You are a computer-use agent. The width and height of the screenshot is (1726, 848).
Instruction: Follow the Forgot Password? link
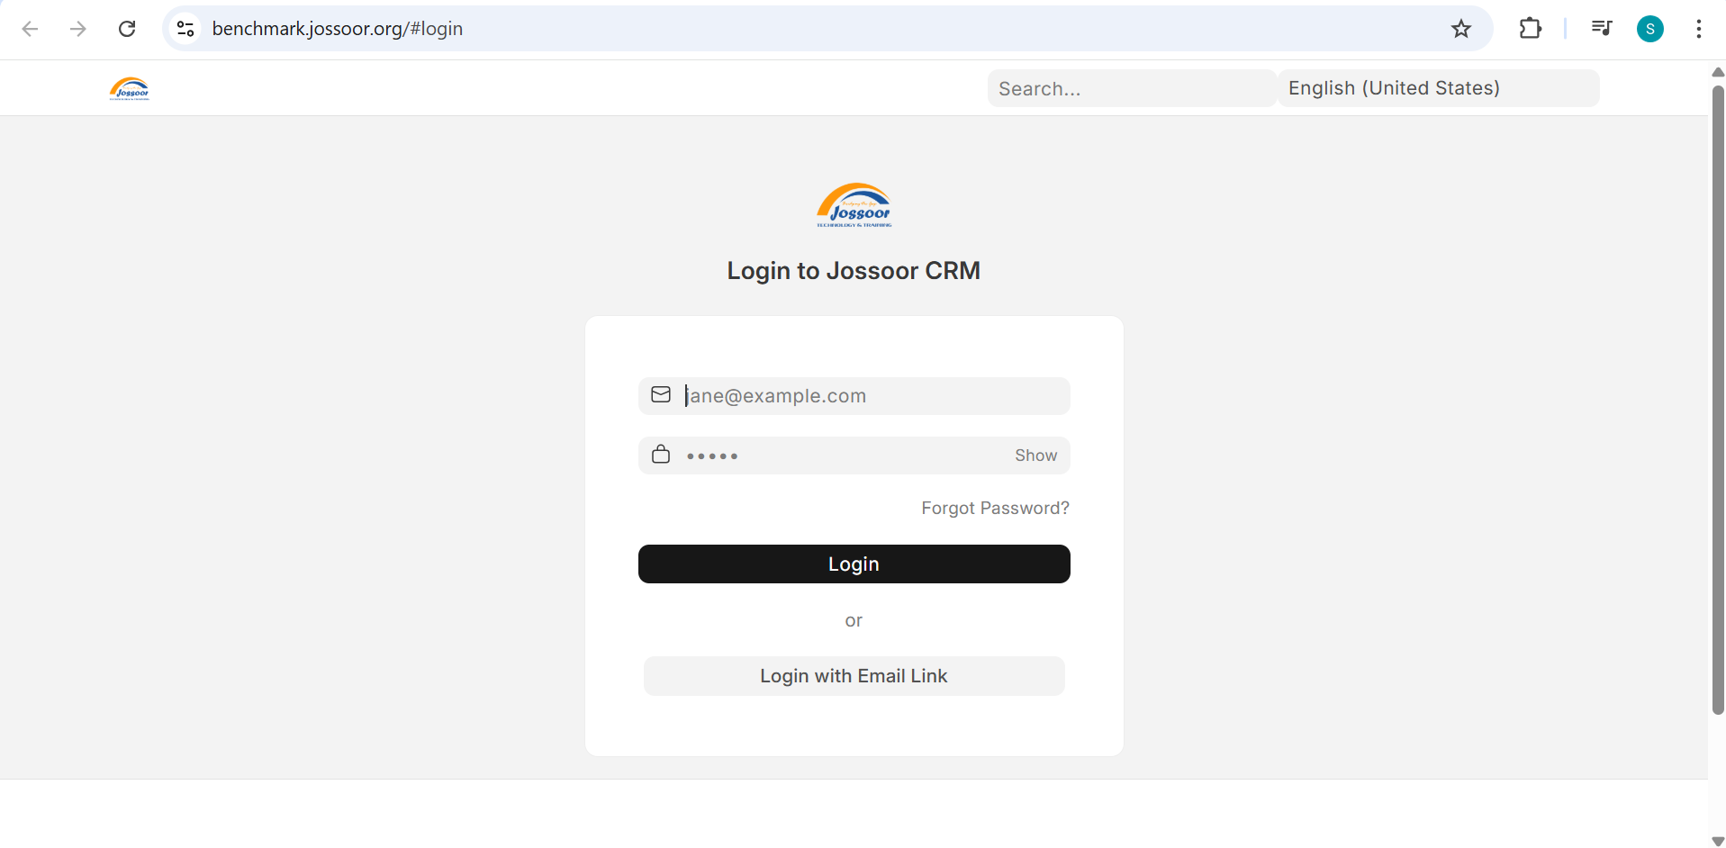[x=995, y=509]
